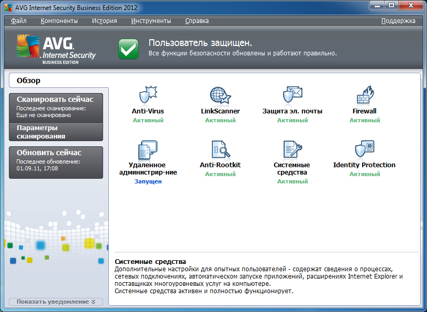Open the Удаленное администрир-ние icon
The height and width of the screenshot is (312, 427).
coord(148,149)
